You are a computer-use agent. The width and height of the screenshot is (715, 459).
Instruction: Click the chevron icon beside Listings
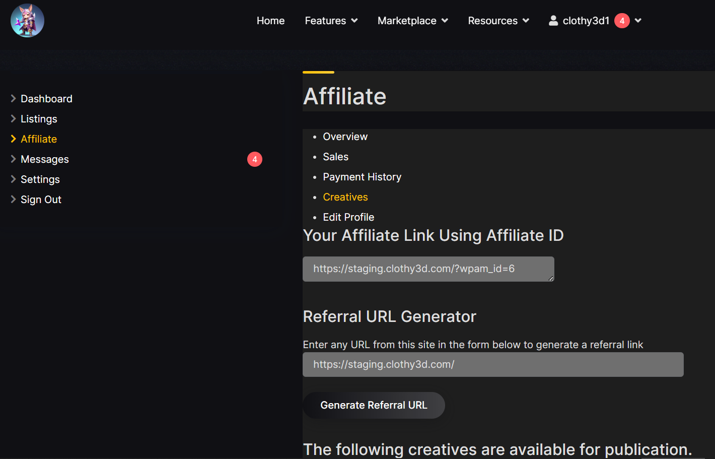(x=14, y=119)
